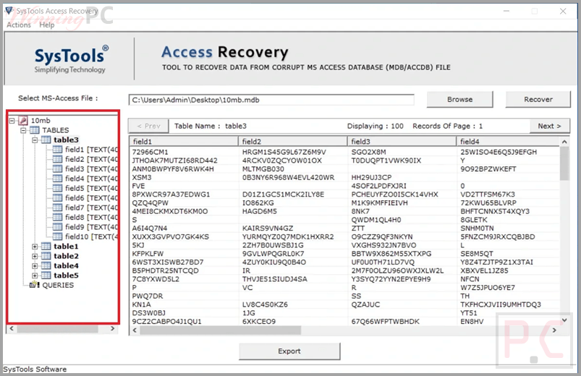The image size is (581, 376).
Task: Click the table's vertical scrollbar thumb
Action: tap(564, 163)
